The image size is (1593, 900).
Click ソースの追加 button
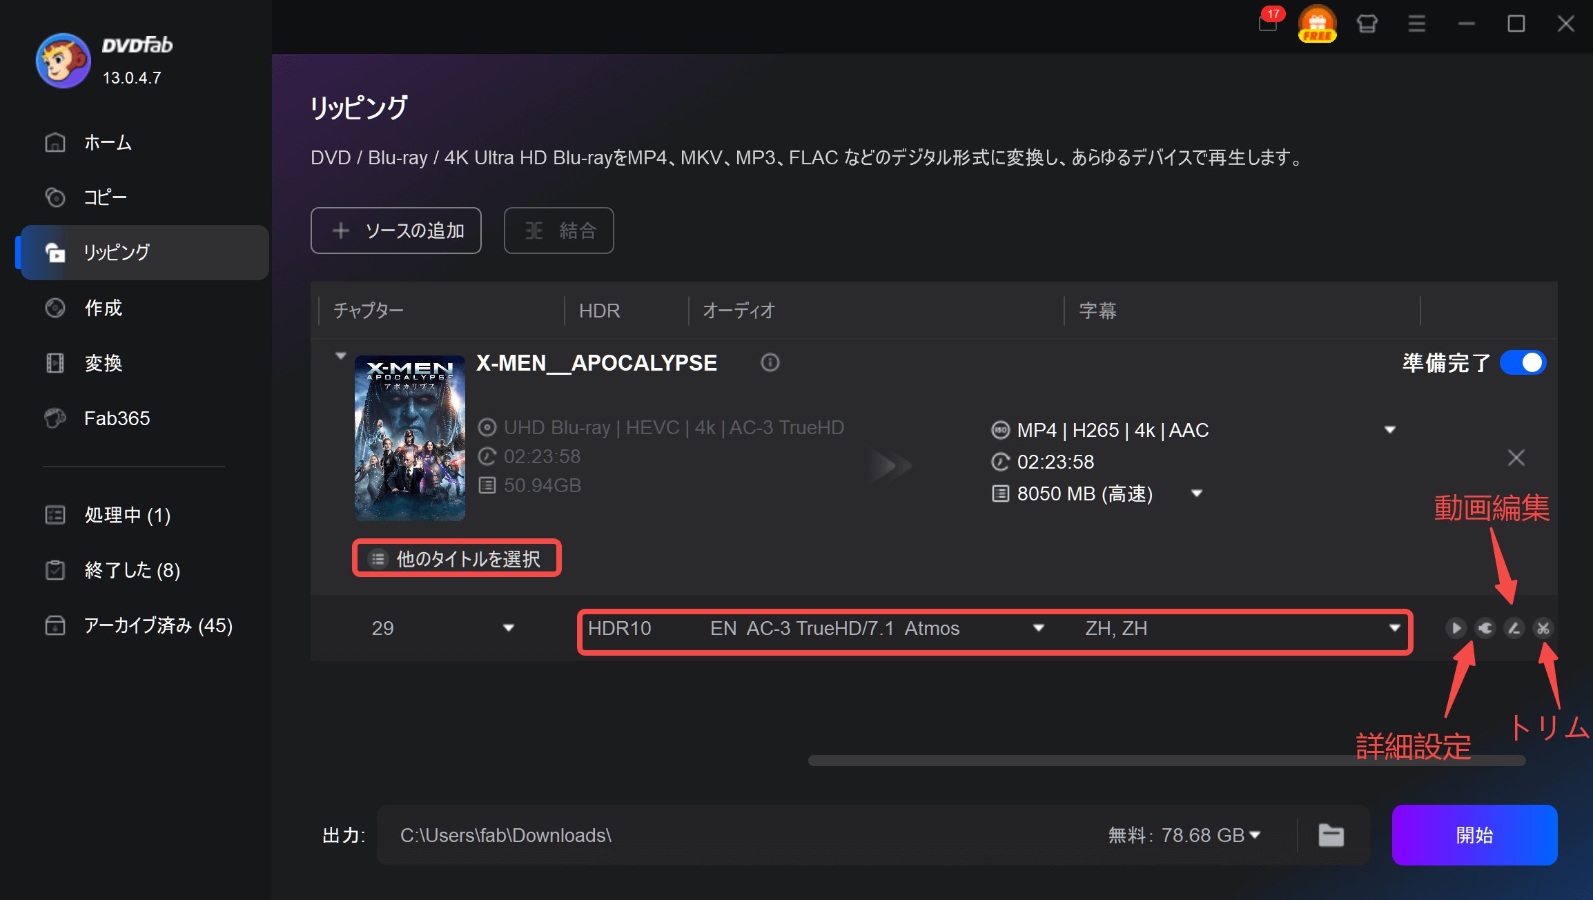click(396, 231)
